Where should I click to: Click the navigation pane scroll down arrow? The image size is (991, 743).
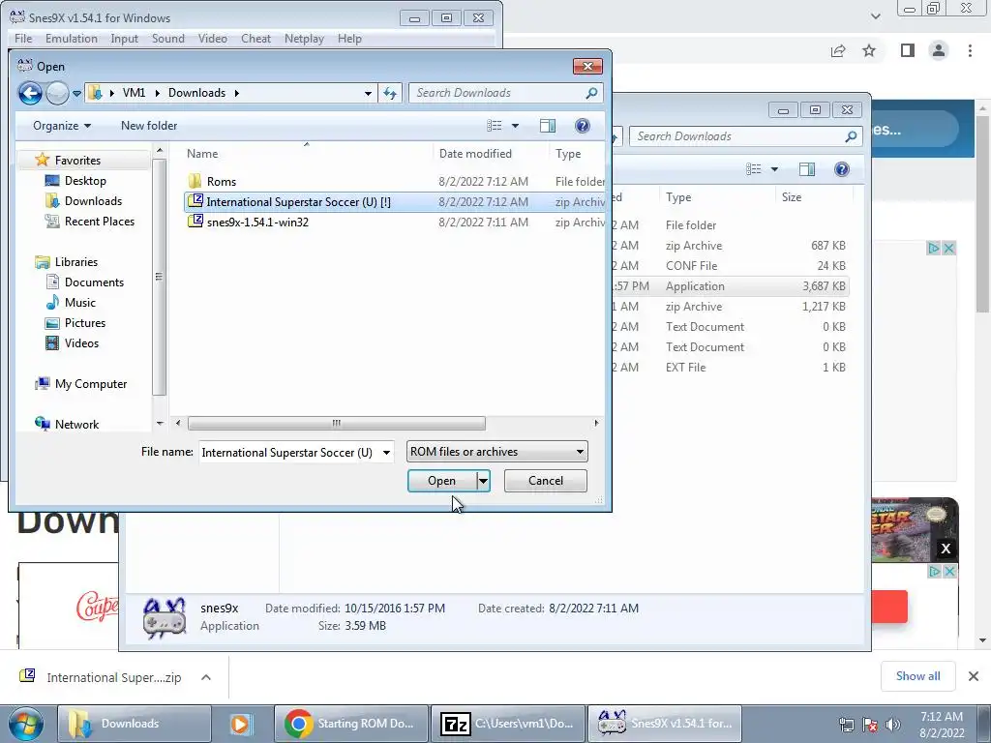160,424
